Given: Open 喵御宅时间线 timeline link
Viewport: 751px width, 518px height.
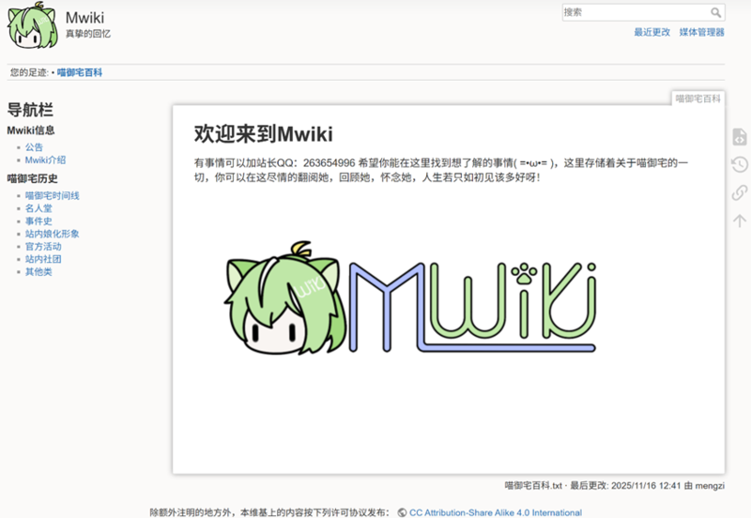Looking at the screenshot, I should (x=53, y=195).
